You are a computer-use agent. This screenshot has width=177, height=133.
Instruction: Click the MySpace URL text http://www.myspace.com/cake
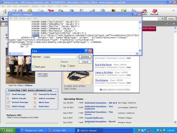coord(23,118)
